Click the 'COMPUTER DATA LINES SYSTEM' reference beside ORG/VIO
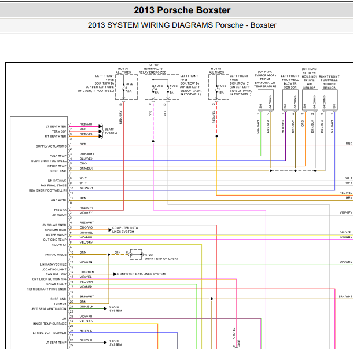 click(x=125, y=230)
